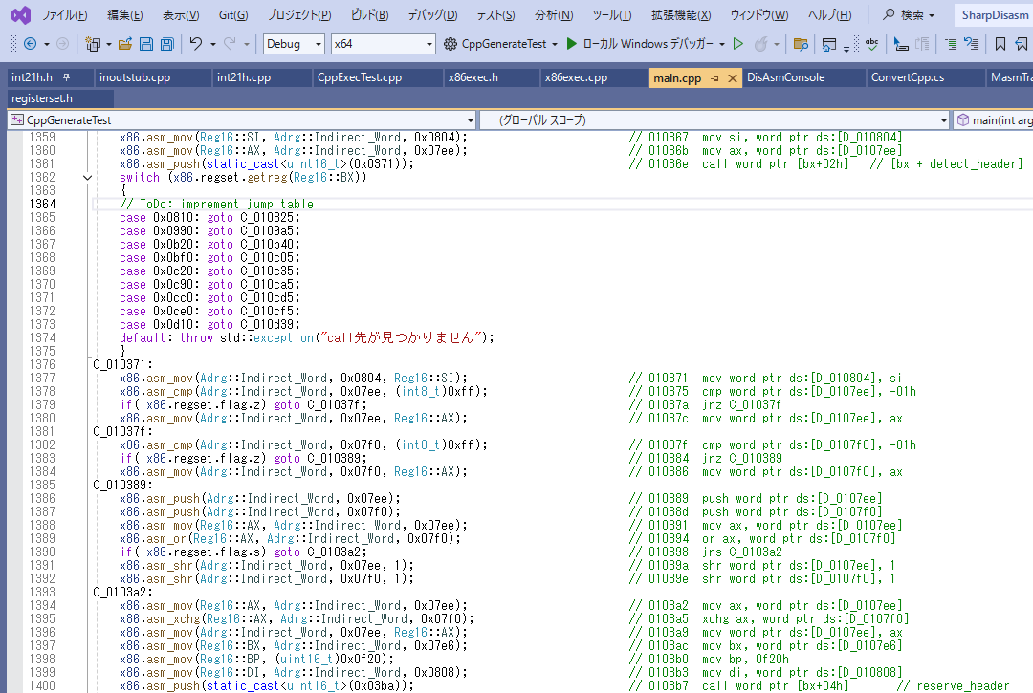Place cursor on the C_010371: label line

pos(122,364)
